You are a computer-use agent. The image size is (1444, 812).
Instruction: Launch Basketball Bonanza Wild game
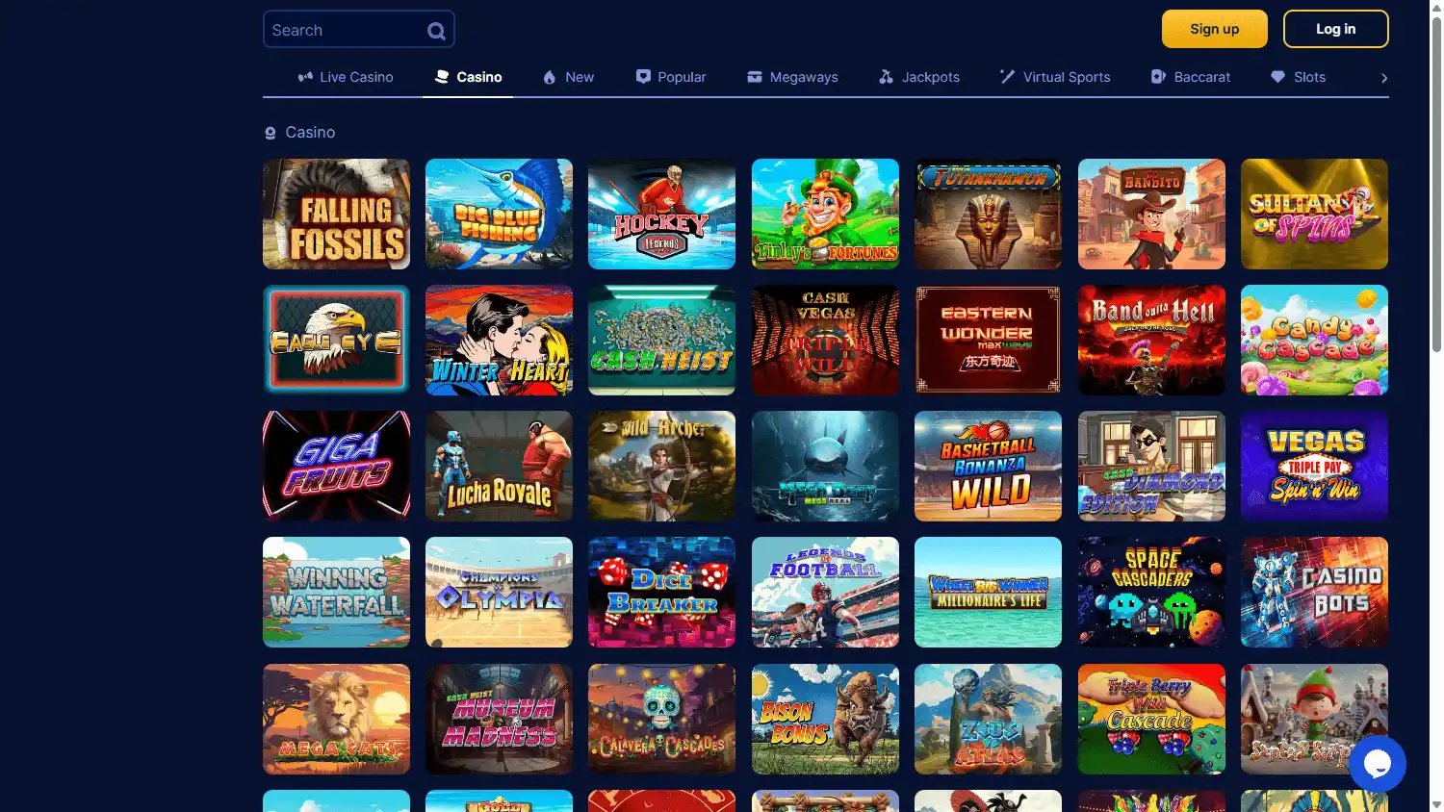(988, 466)
